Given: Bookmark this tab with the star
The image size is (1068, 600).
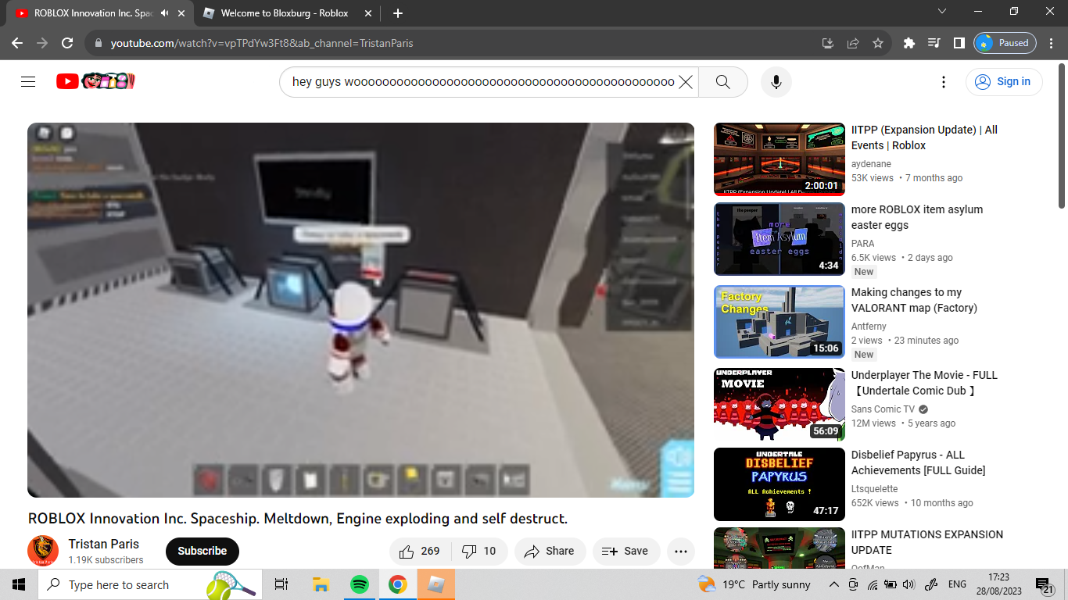Looking at the screenshot, I should click(878, 43).
